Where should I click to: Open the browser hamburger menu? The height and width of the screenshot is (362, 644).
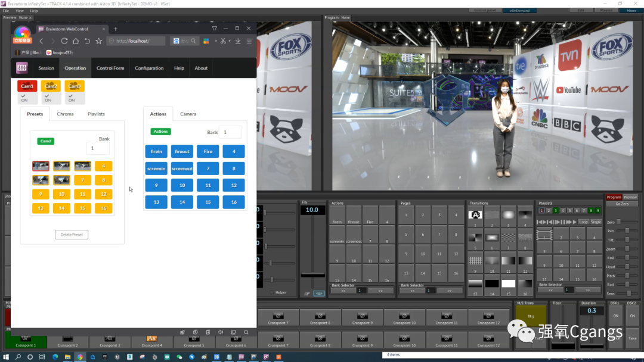pyautogui.click(x=249, y=41)
